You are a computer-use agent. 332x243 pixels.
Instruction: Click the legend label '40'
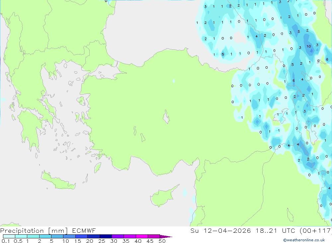[138, 241]
